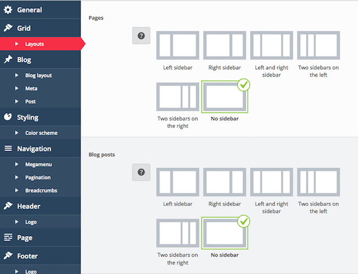This screenshot has width=358, height=274.
Task: Open the General settings section
Action: [x=40, y=10]
